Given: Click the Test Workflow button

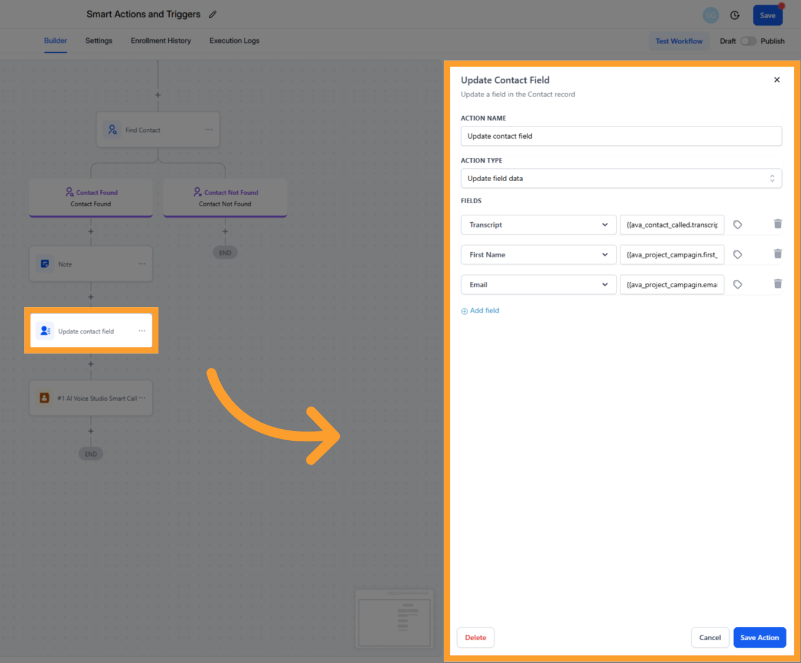Looking at the screenshot, I should click(679, 41).
